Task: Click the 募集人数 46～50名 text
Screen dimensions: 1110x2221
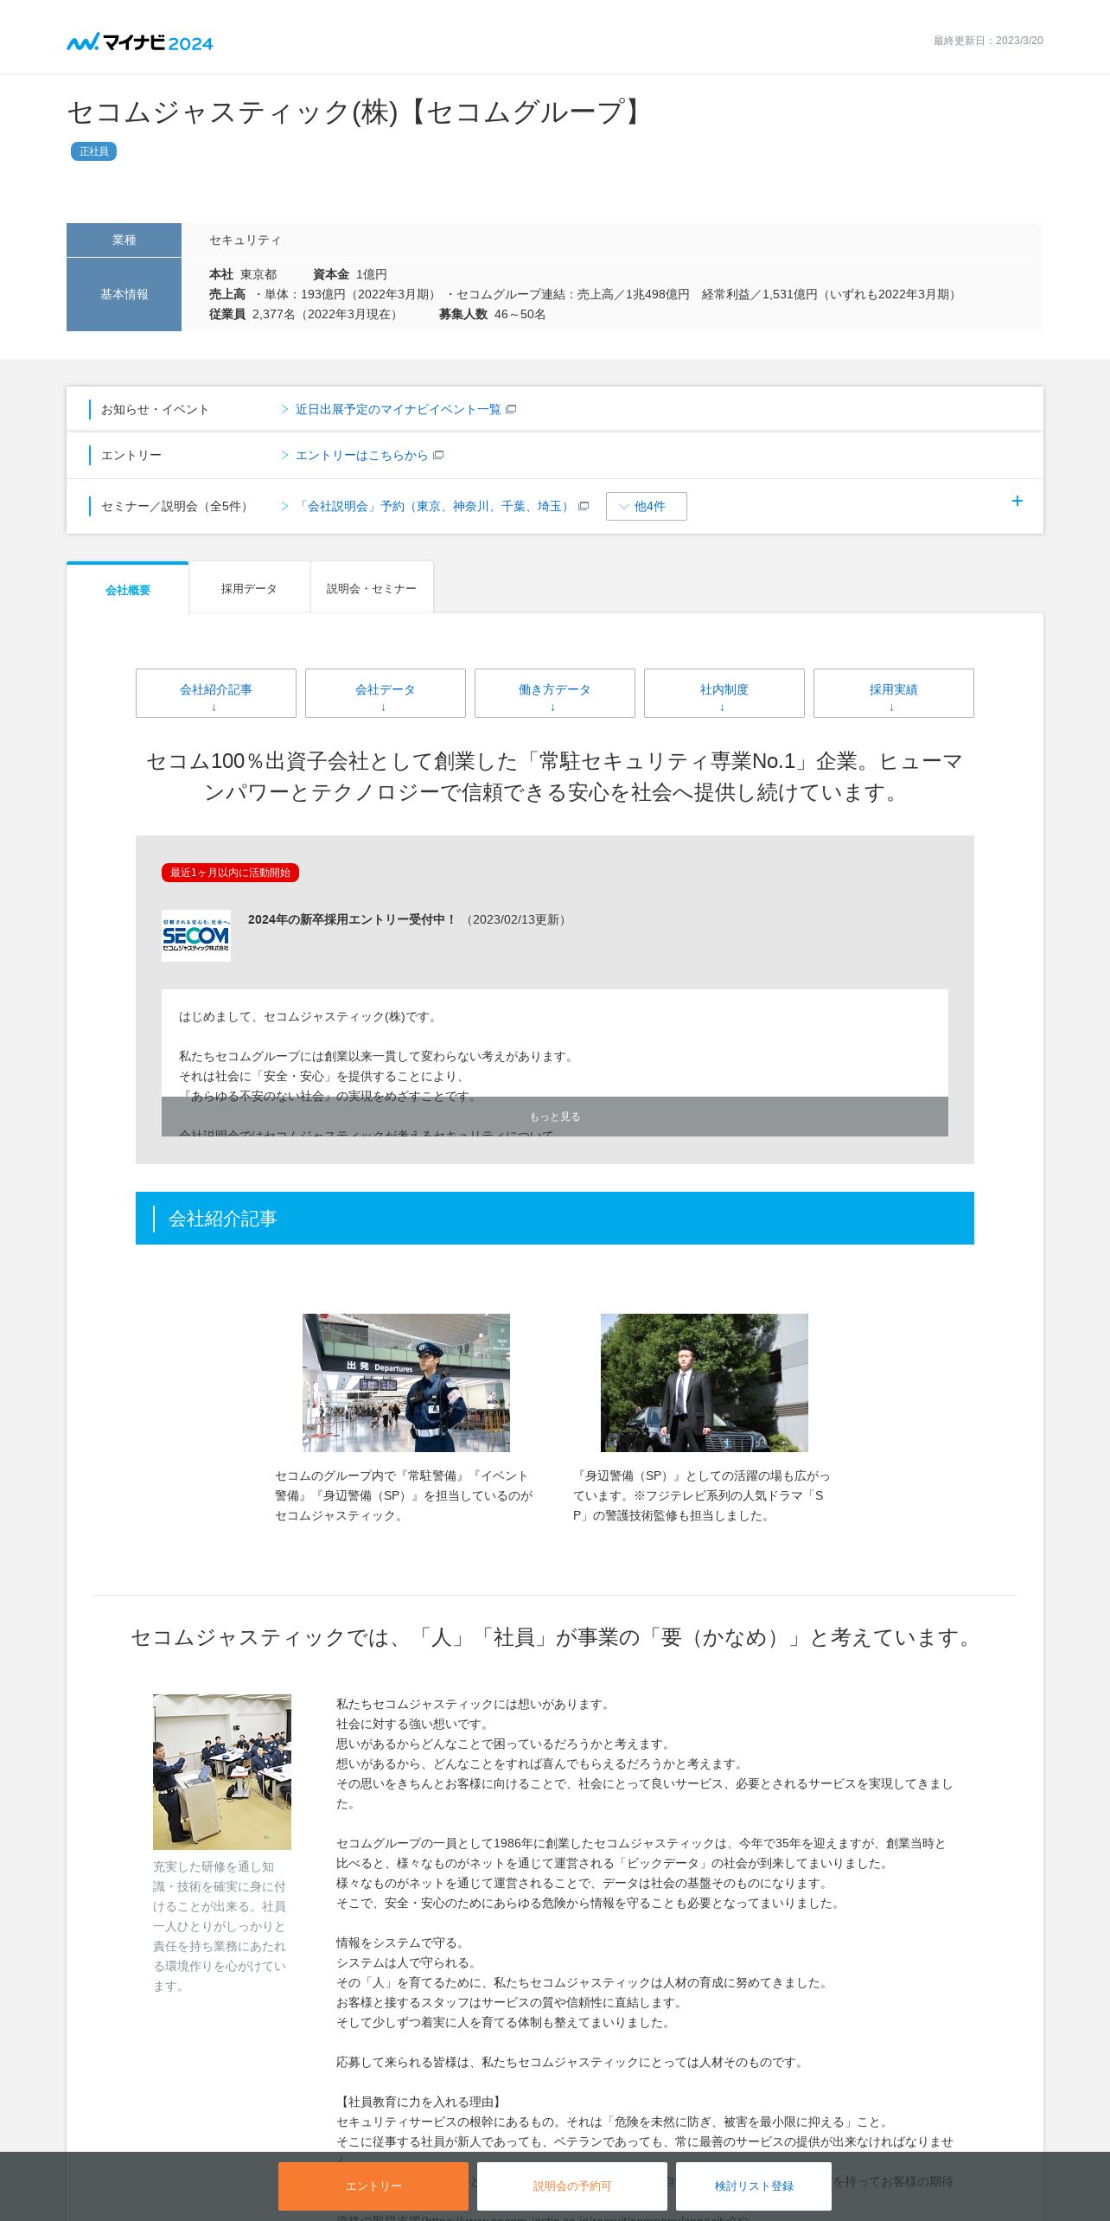Action: 493,314
